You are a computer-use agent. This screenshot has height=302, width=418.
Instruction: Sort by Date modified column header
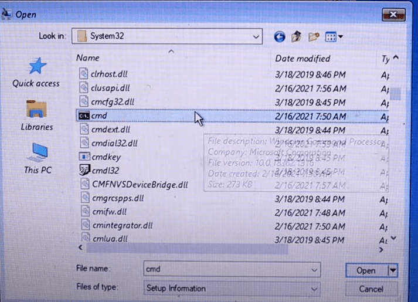tap(303, 59)
